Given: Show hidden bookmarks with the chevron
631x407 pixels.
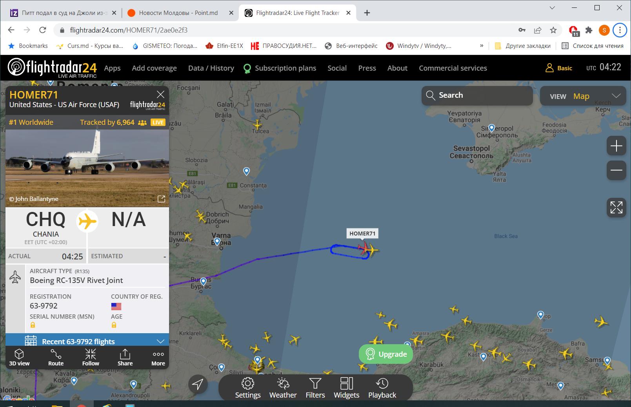Looking at the screenshot, I should pos(482,46).
